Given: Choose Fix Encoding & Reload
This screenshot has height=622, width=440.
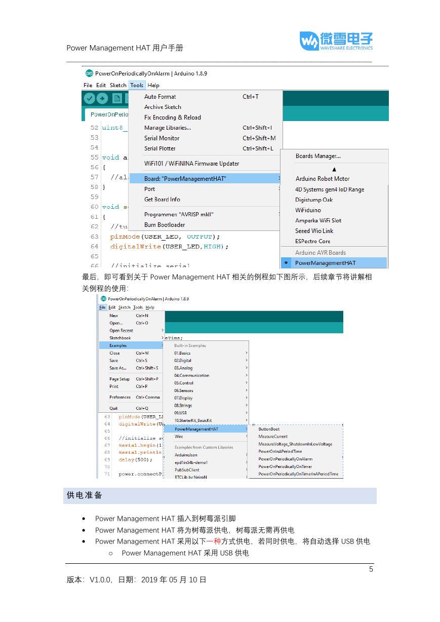Looking at the screenshot, I should click(x=205, y=117).
